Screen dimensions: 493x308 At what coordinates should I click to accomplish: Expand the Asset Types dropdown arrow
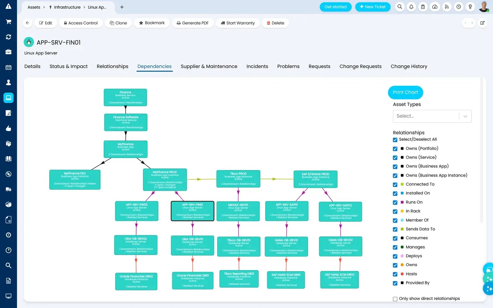click(x=465, y=116)
